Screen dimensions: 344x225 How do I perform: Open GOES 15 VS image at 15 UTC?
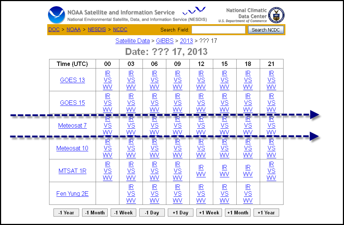(x=225, y=103)
